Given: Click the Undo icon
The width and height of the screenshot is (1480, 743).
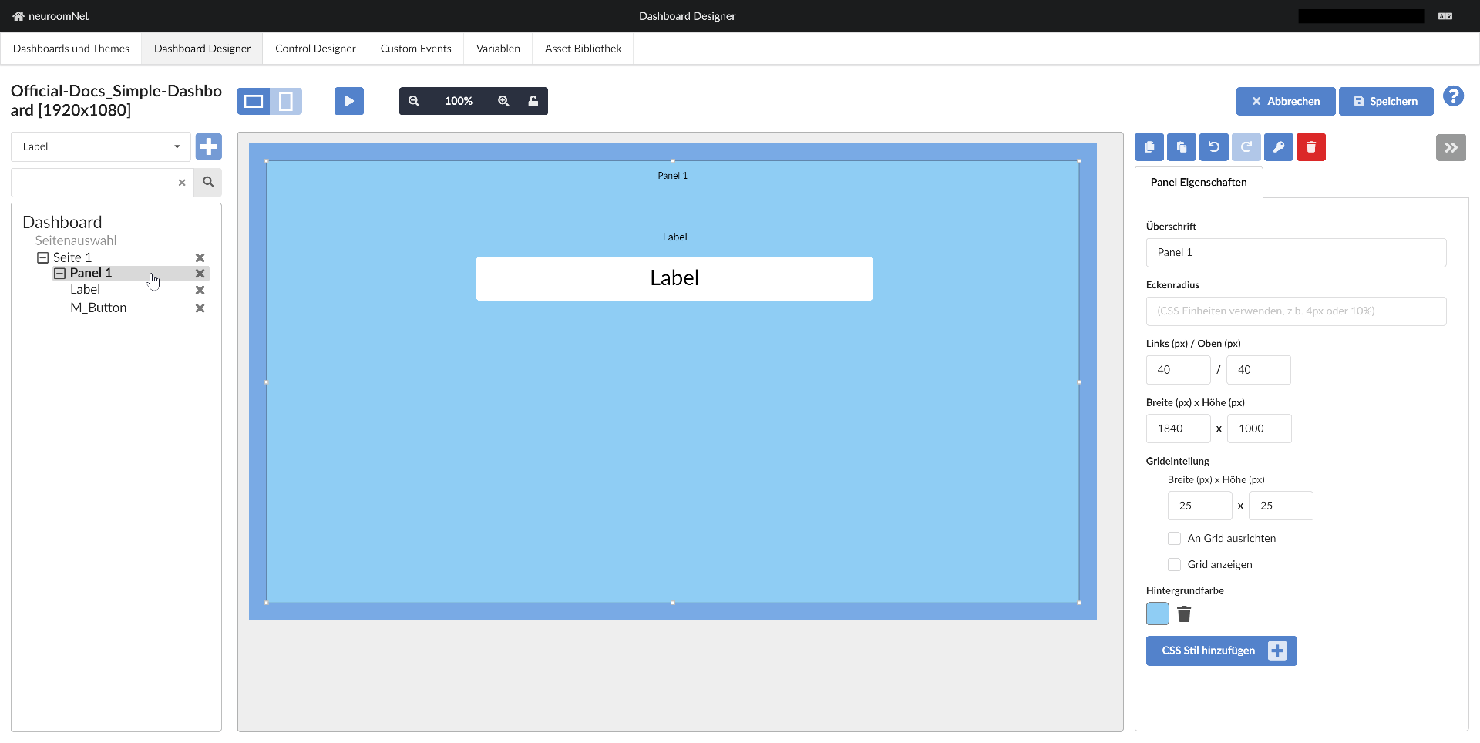Looking at the screenshot, I should click(1213, 147).
